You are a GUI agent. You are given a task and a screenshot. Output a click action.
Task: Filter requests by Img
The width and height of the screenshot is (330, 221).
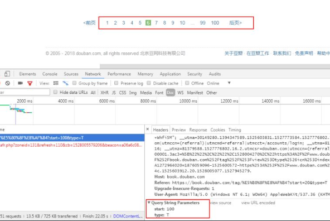(x=133, y=93)
